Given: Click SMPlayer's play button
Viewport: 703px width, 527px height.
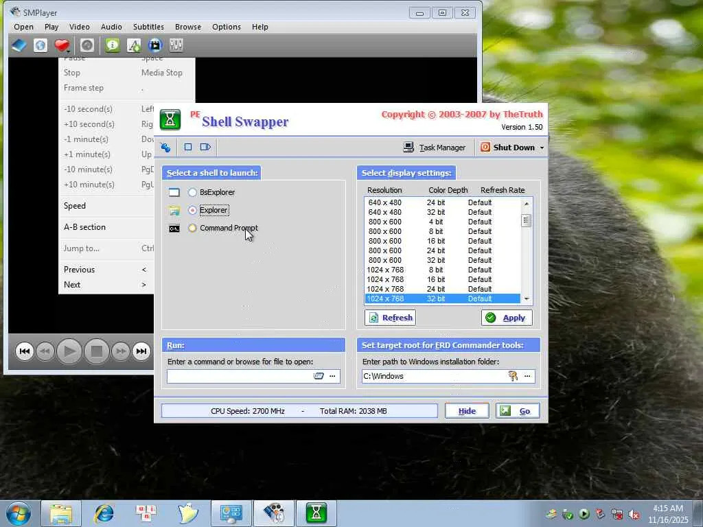Looking at the screenshot, I should (x=69, y=351).
